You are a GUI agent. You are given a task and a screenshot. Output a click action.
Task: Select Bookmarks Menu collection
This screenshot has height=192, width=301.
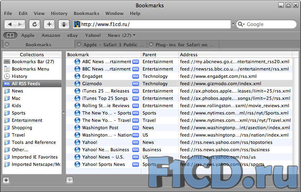point(32,69)
